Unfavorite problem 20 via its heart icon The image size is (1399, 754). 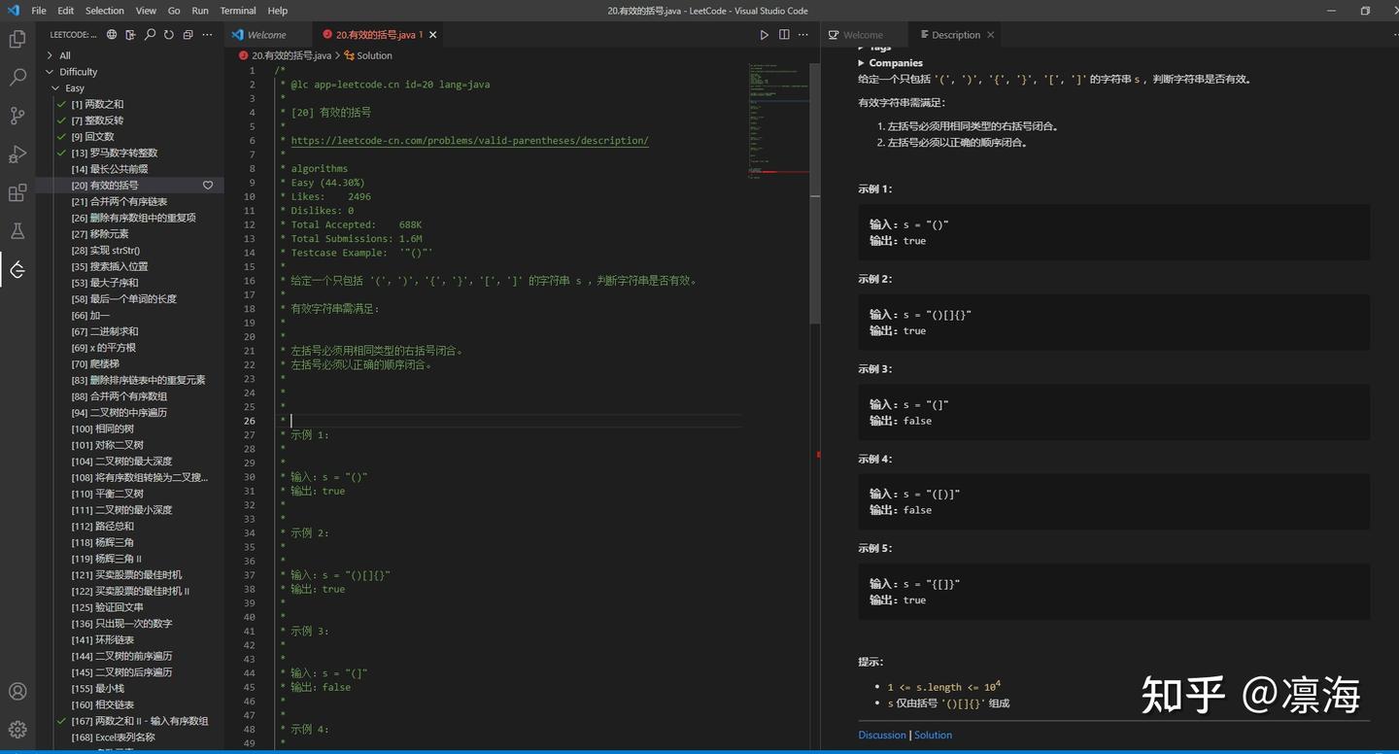point(207,185)
